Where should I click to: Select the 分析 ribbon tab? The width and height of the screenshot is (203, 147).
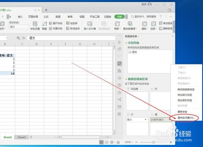point(119,17)
